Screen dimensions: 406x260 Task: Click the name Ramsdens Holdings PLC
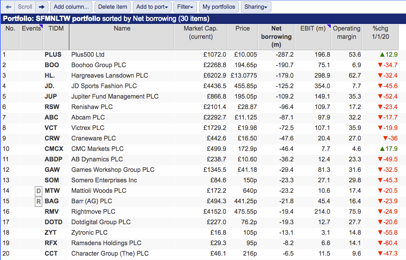[x=106, y=243]
